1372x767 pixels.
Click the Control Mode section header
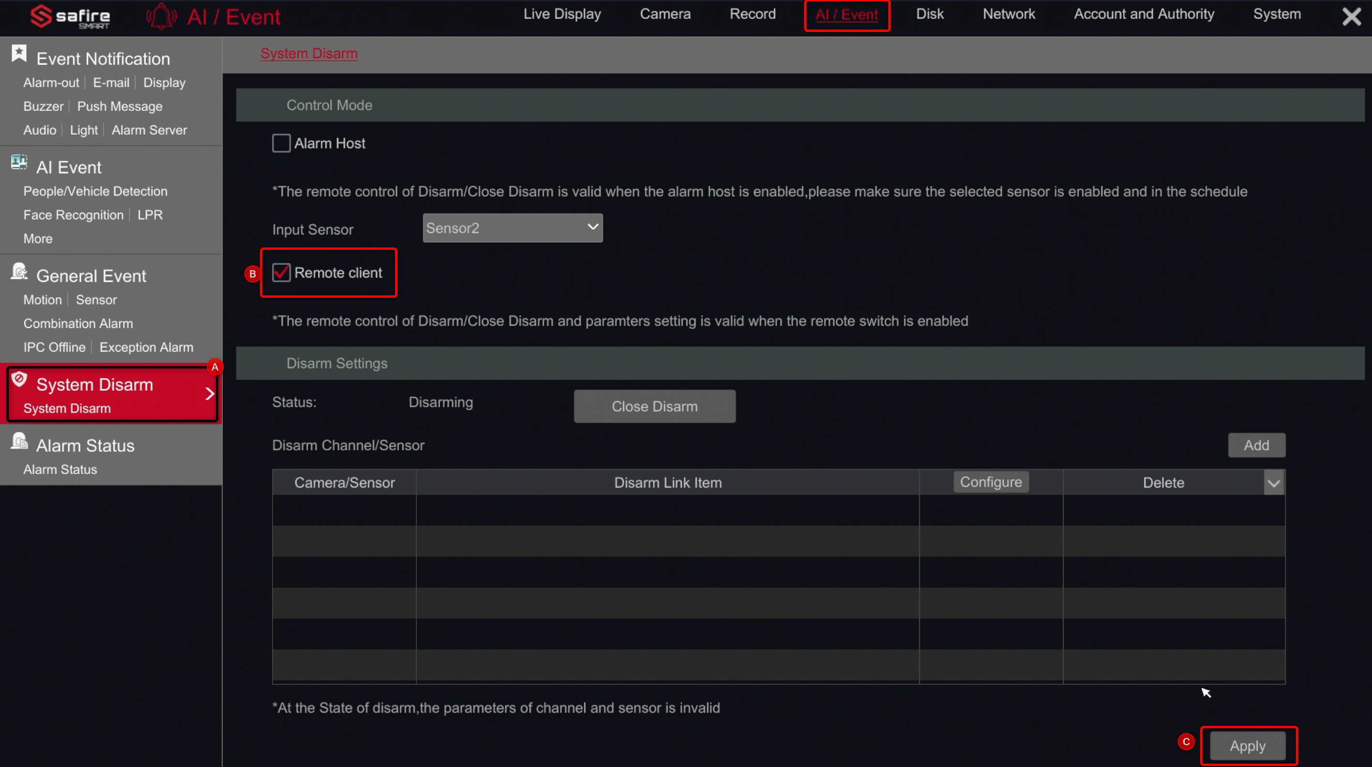click(x=800, y=105)
